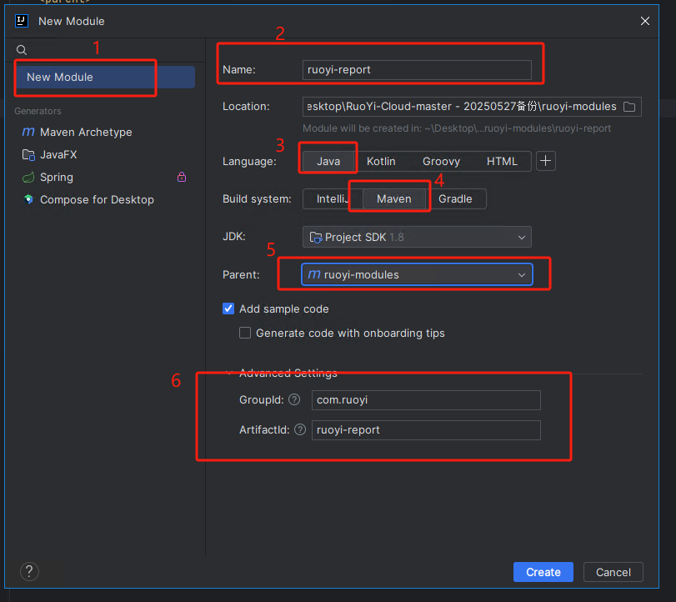The height and width of the screenshot is (602, 676).
Task: Click the Name field with ruoyi-report
Action: tap(417, 70)
